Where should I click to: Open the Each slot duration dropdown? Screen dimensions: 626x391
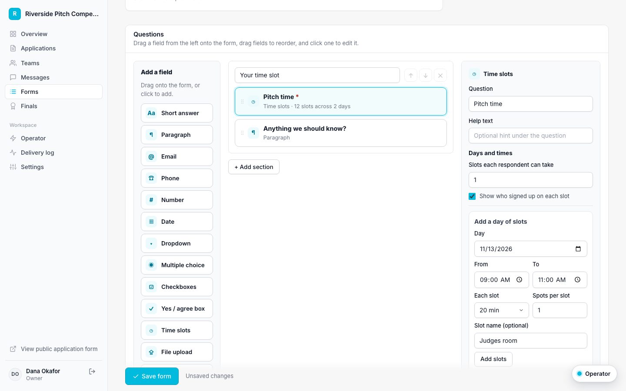(x=501, y=310)
